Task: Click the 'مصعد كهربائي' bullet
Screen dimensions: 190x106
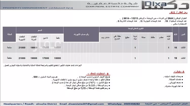Action: click(175, 83)
